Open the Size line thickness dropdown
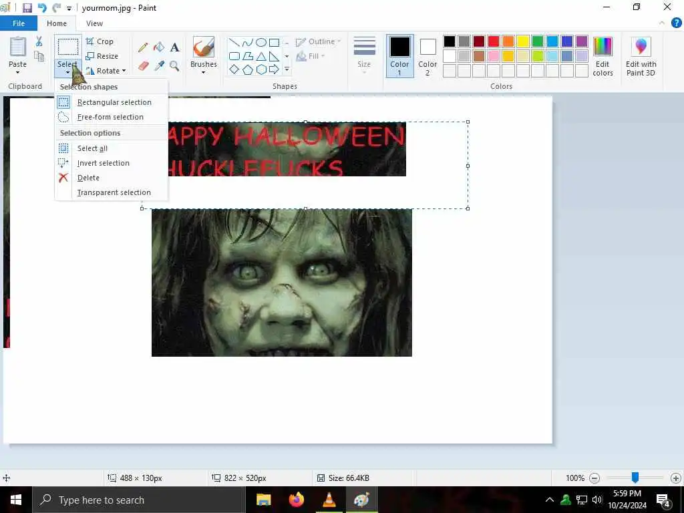 point(364,55)
